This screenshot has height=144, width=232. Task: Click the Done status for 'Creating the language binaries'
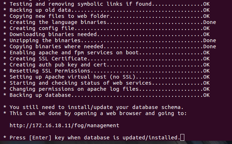click(x=209, y=22)
